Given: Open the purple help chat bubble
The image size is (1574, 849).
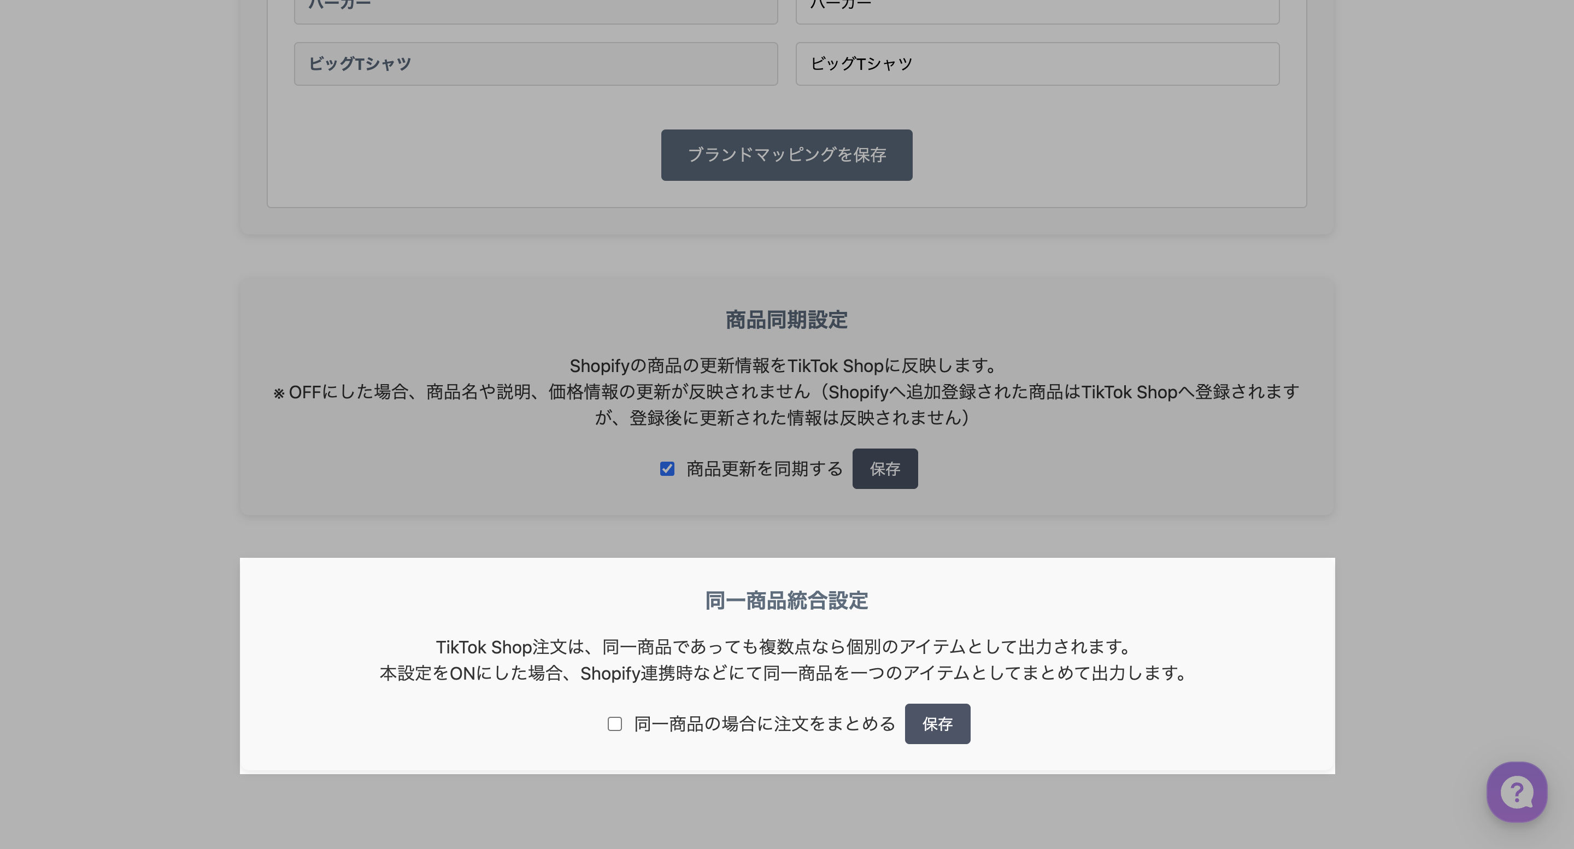Looking at the screenshot, I should (x=1517, y=792).
